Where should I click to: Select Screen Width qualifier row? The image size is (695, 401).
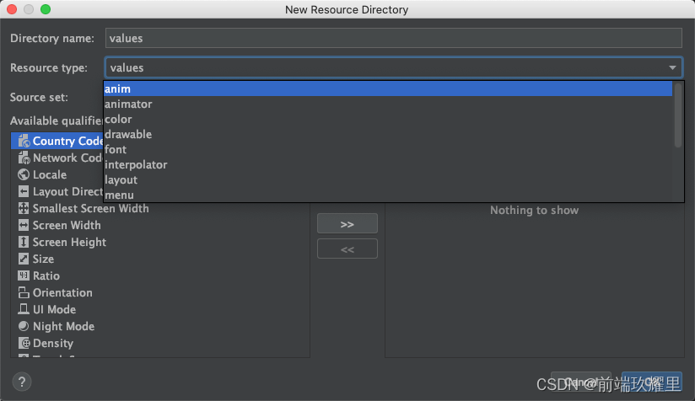click(x=160, y=225)
